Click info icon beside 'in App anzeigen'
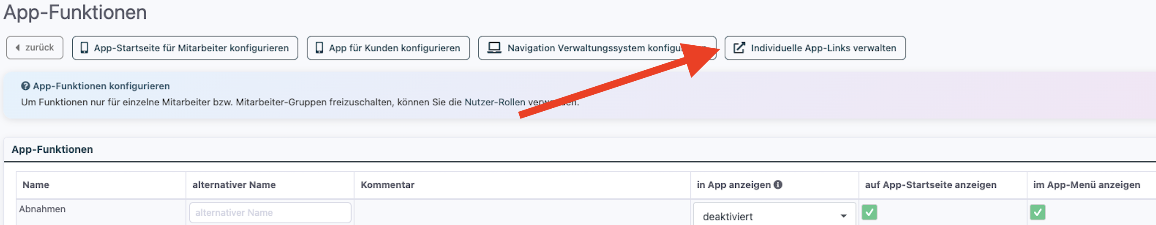1156x225 pixels. pyautogui.click(x=778, y=184)
